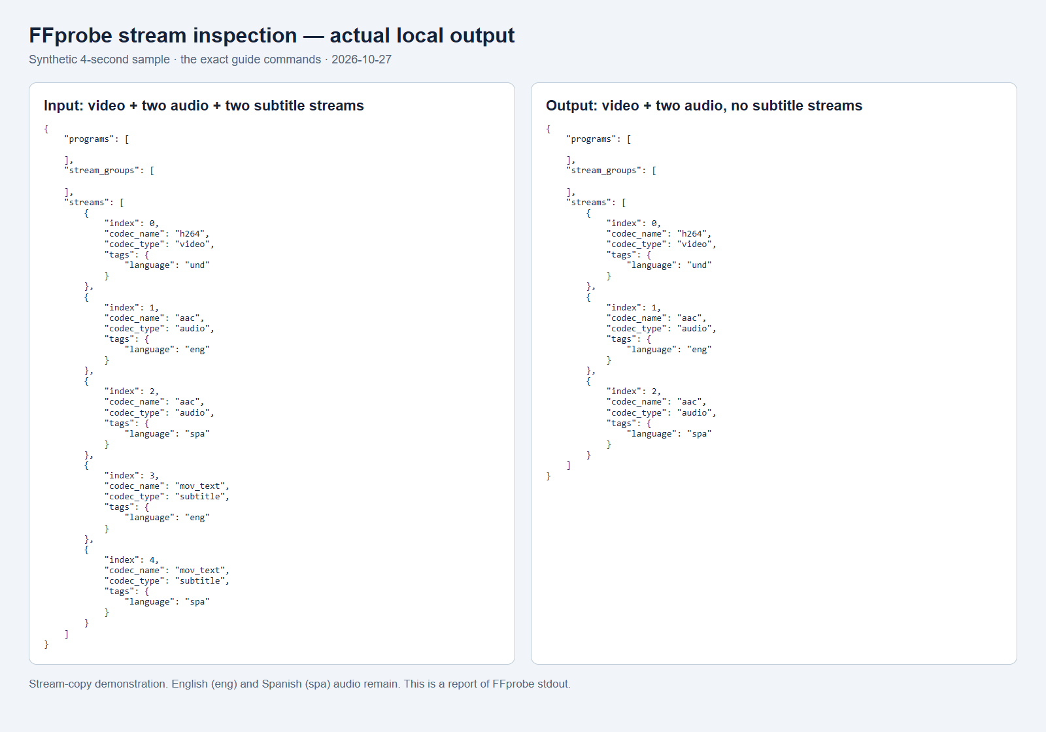Click "index": 1 line in the Output panel
Screen dimensions: 1046x732
pyautogui.click(x=633, y=308)
